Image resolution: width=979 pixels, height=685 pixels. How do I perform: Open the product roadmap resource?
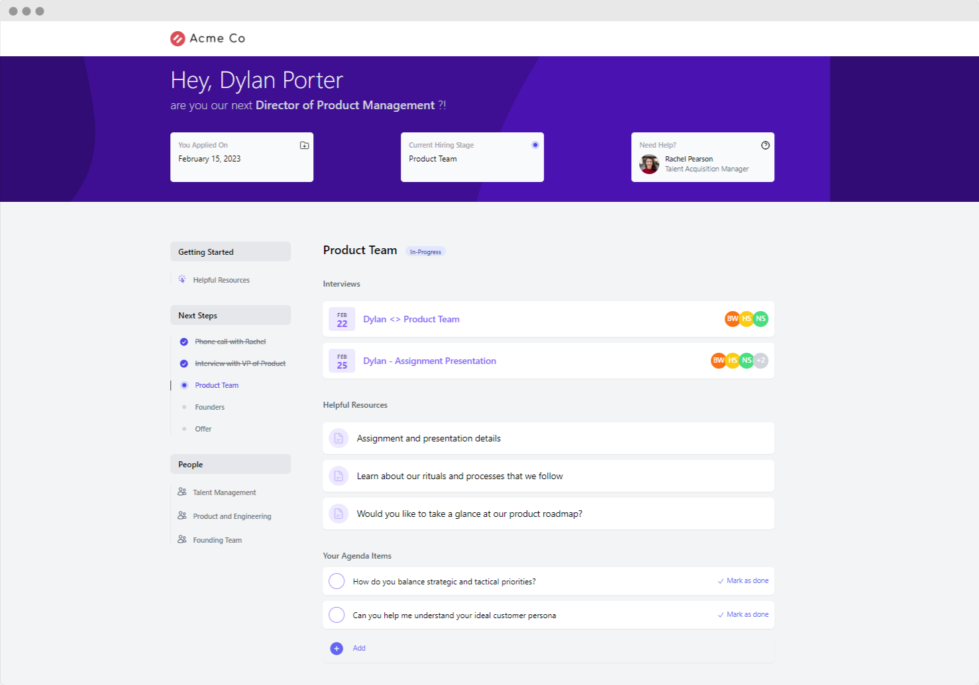[x=548, y=514]
